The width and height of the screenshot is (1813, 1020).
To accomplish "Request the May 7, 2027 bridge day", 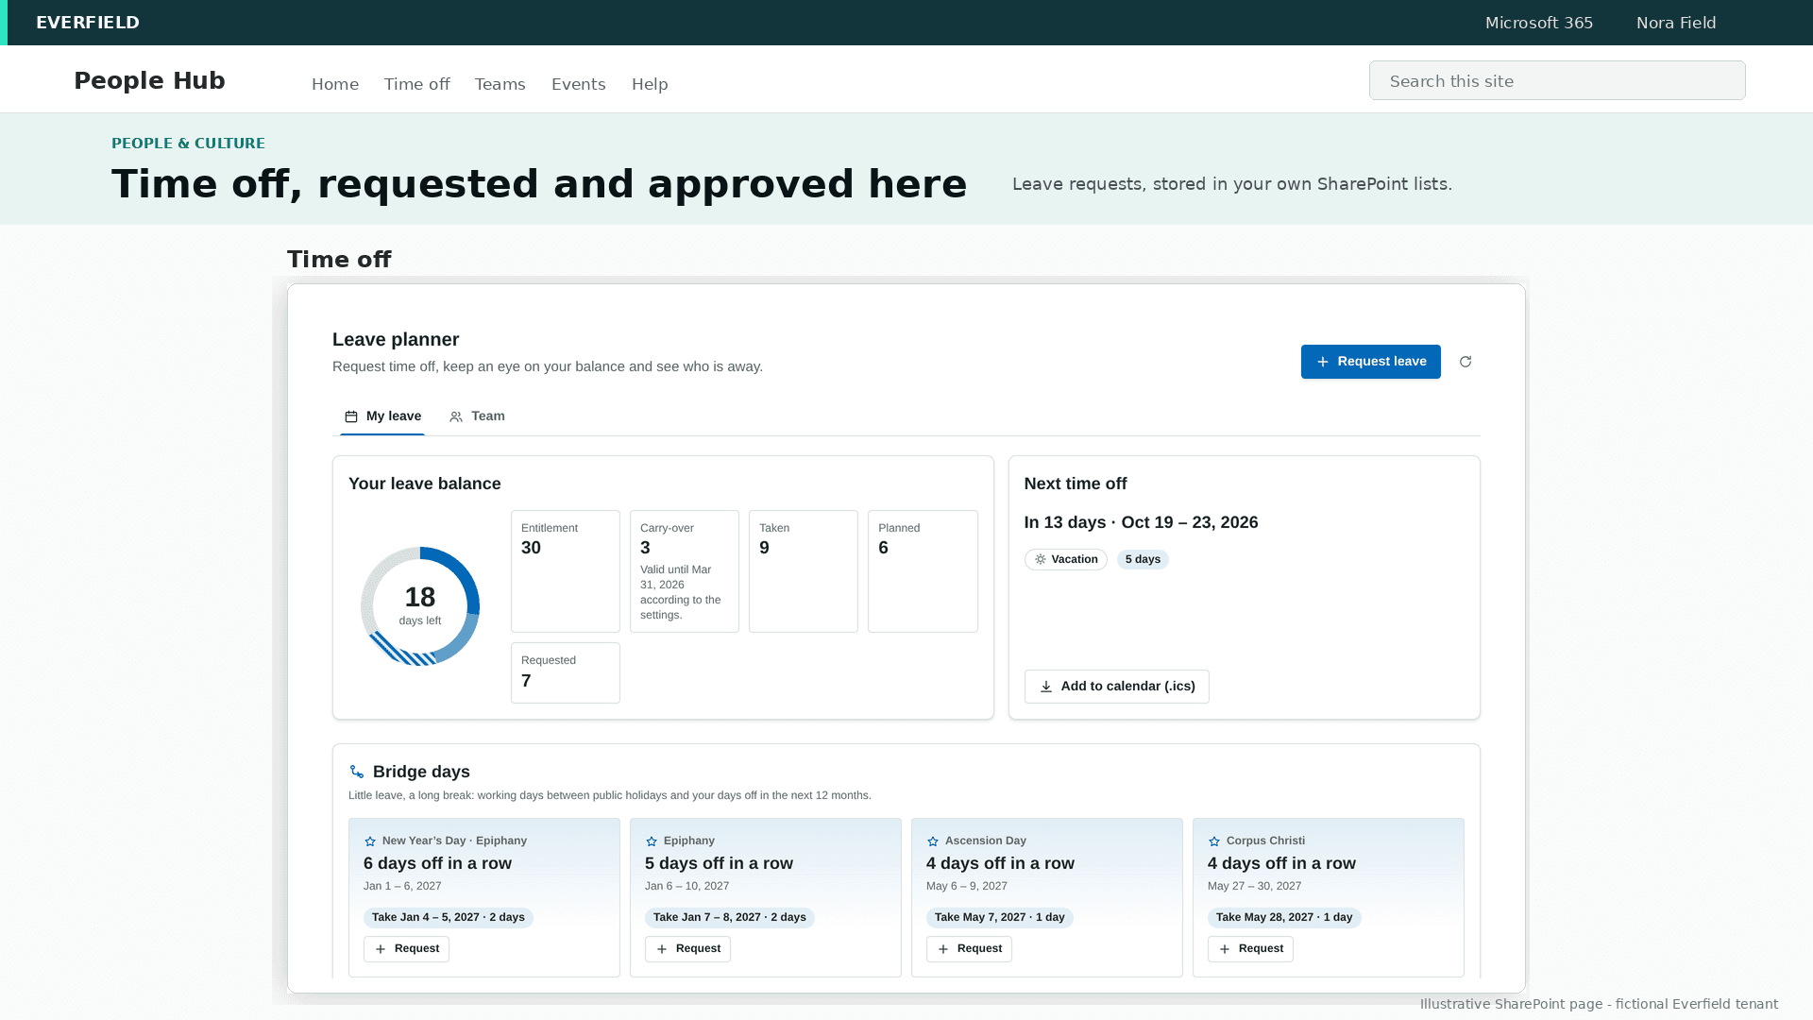I will 969,949.
